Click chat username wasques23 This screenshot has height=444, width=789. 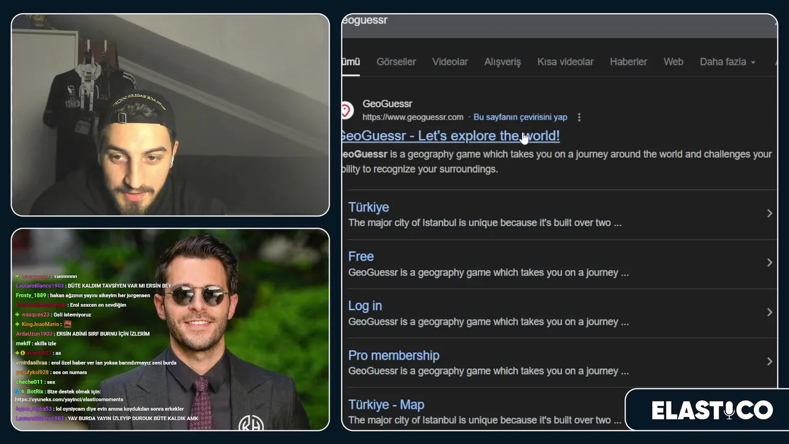click(35, 314)
